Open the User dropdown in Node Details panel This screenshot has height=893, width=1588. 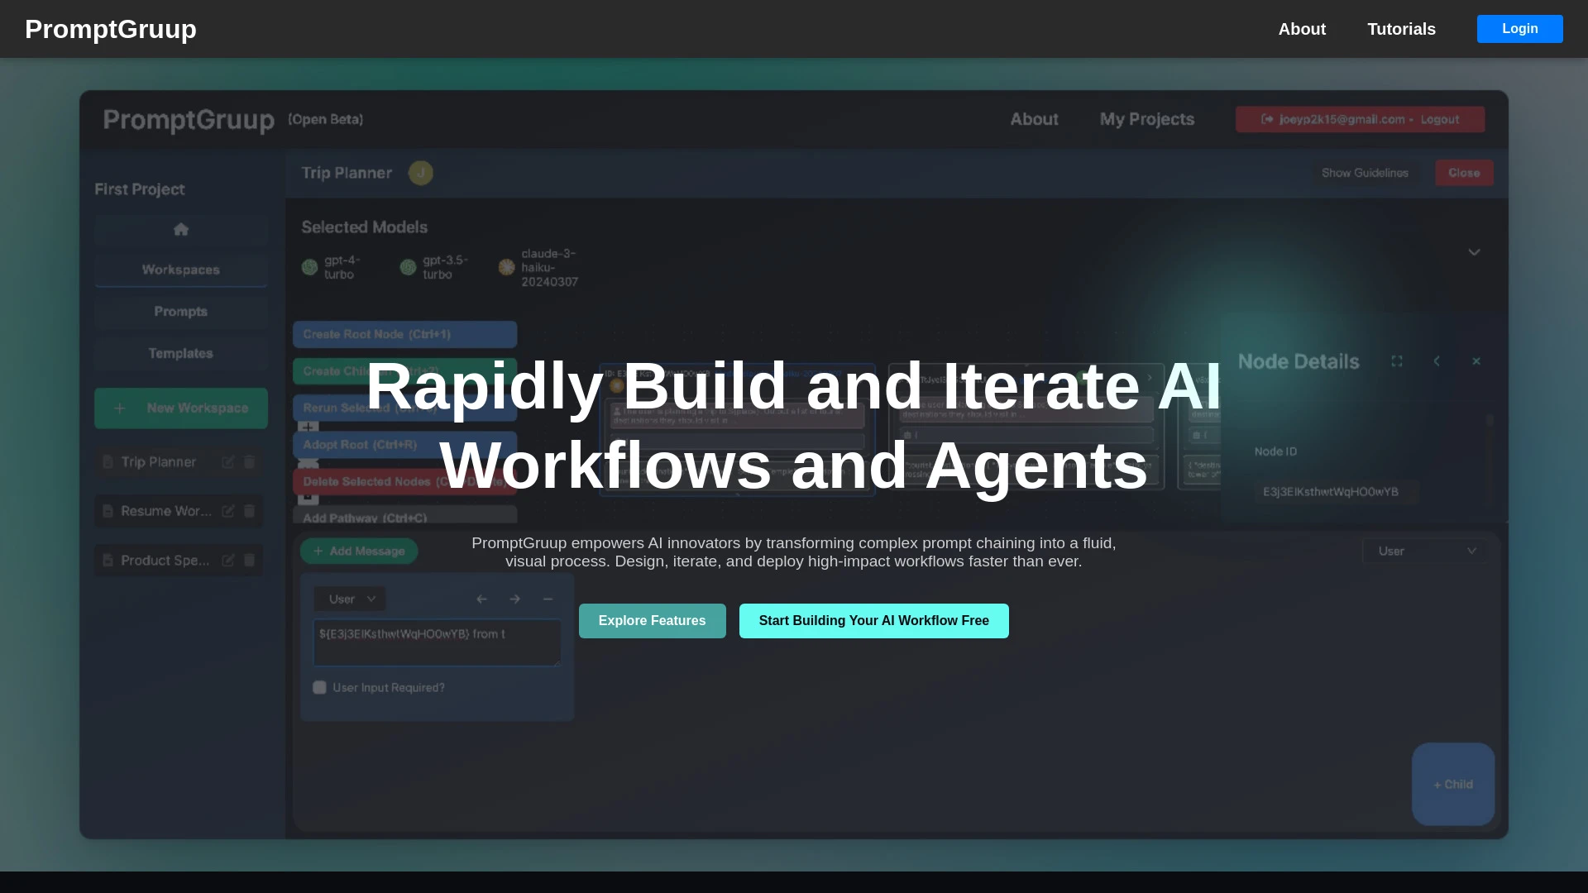coord(1424,550)
